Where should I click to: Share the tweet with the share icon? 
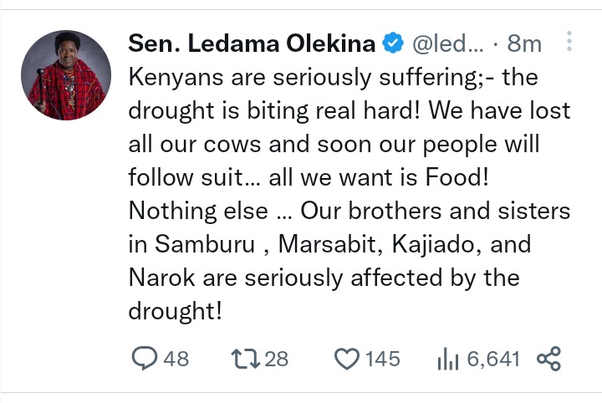coord(549,359)
